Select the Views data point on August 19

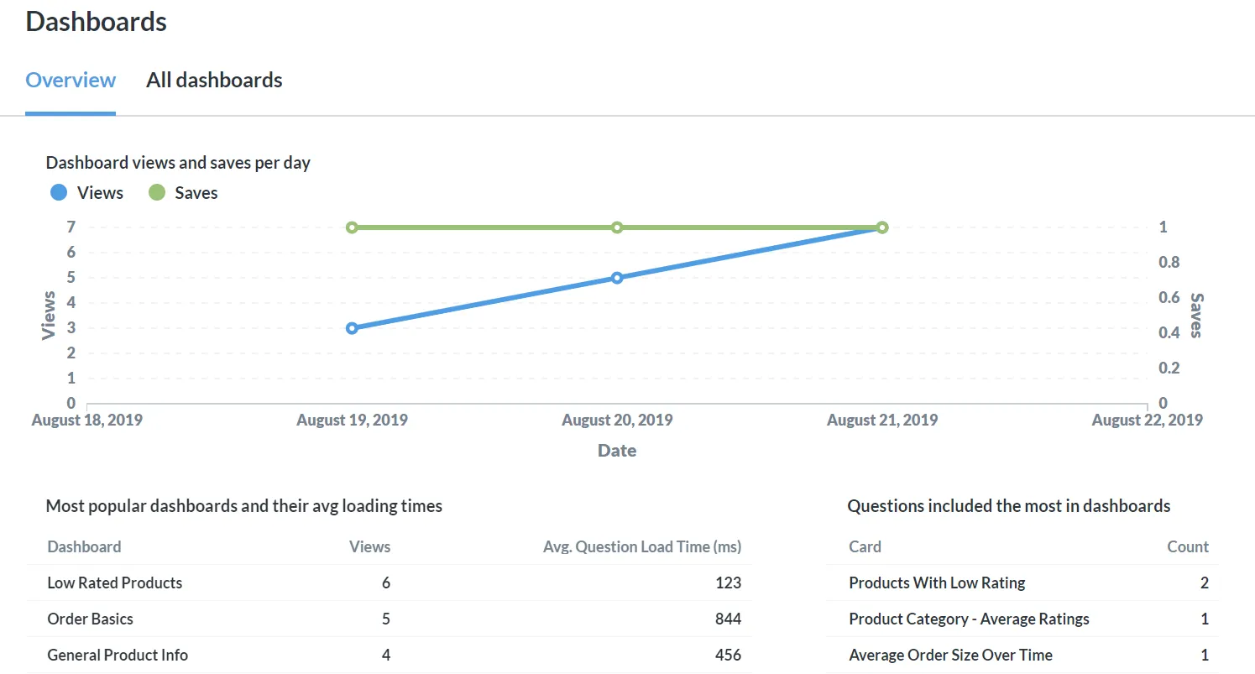pos(352,328)
